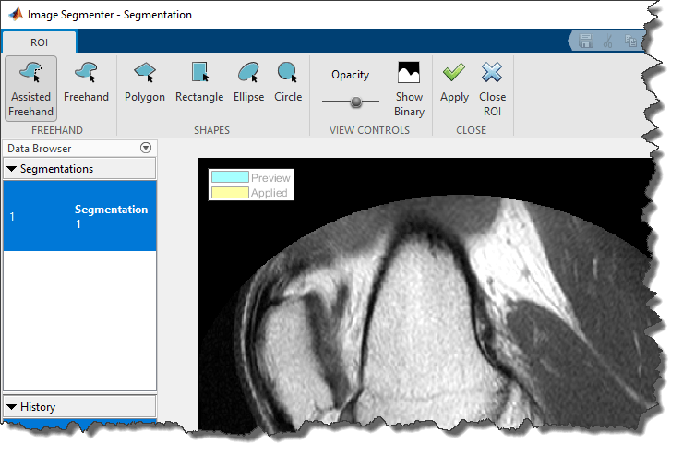Image resolution: width=683 pixels, height=456 pixels.
Task: Click the MATLAB logo in the title bar
Action: coord(16,14)
